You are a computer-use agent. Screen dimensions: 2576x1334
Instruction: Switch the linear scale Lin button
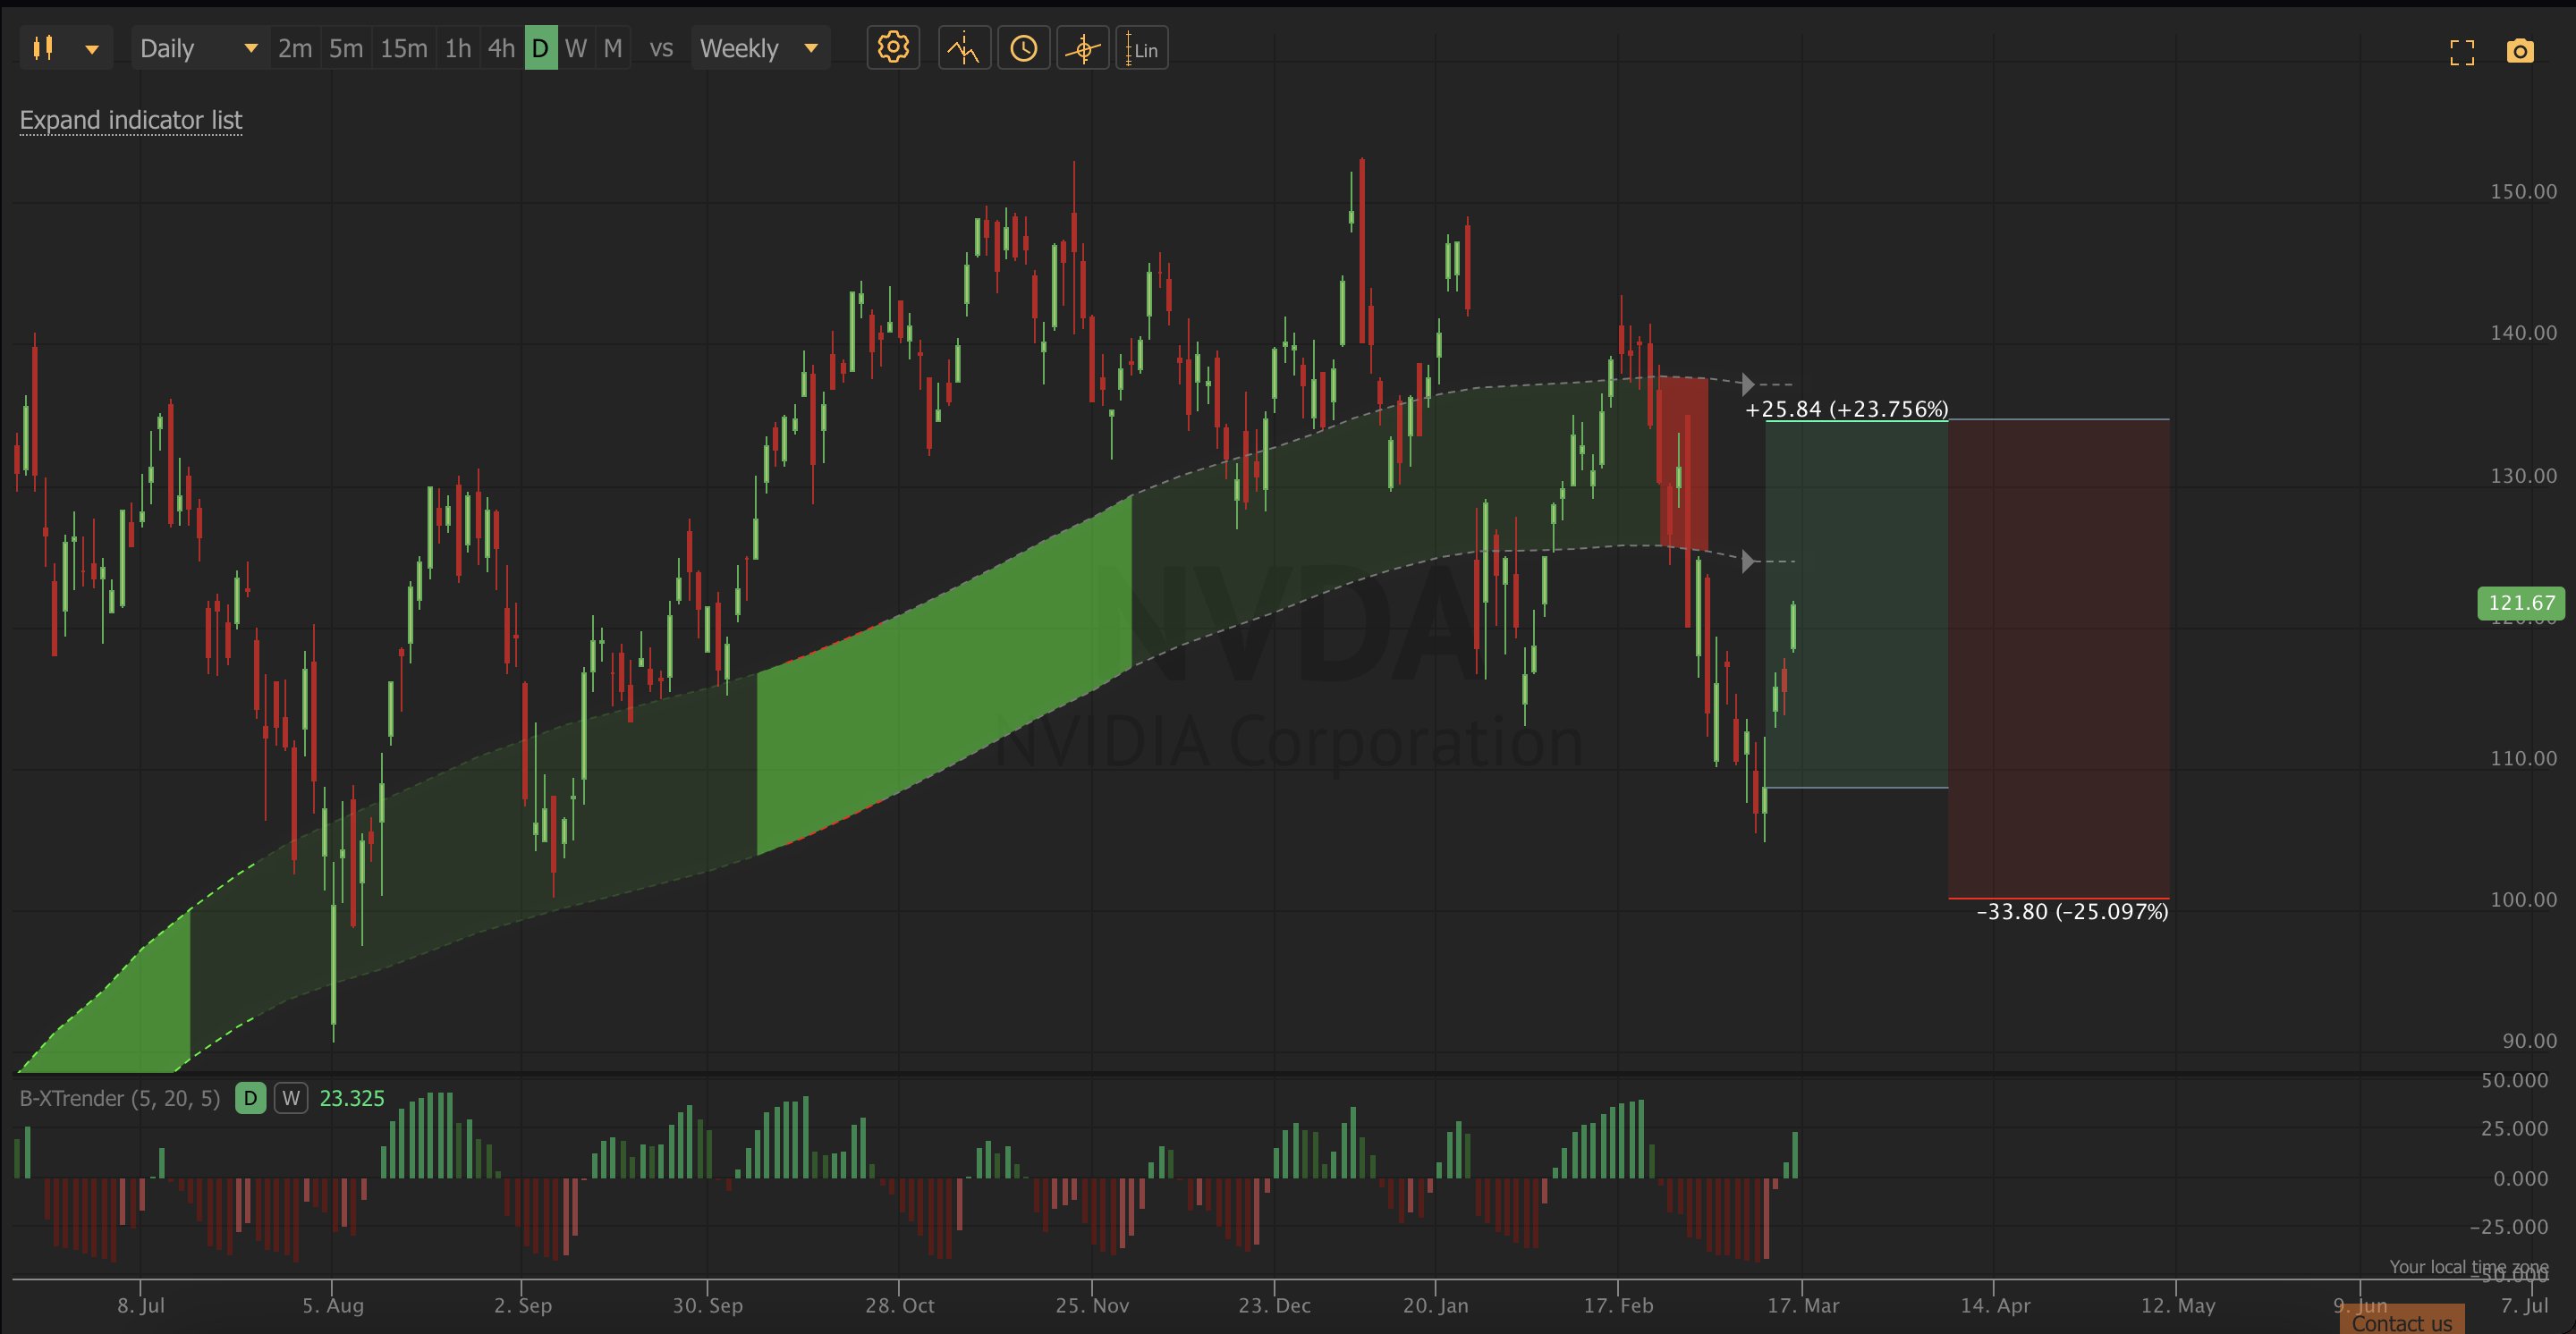(x=1142, y=49)
